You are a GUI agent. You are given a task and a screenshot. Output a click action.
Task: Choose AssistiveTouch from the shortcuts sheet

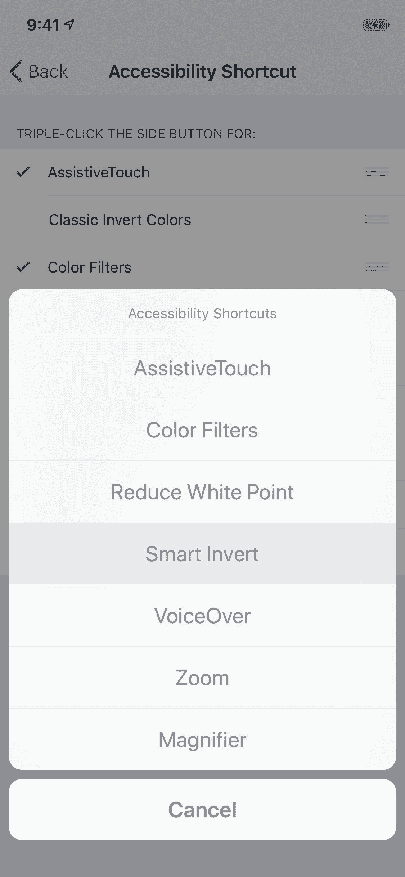pyautogui.click(x=202, y=368)
